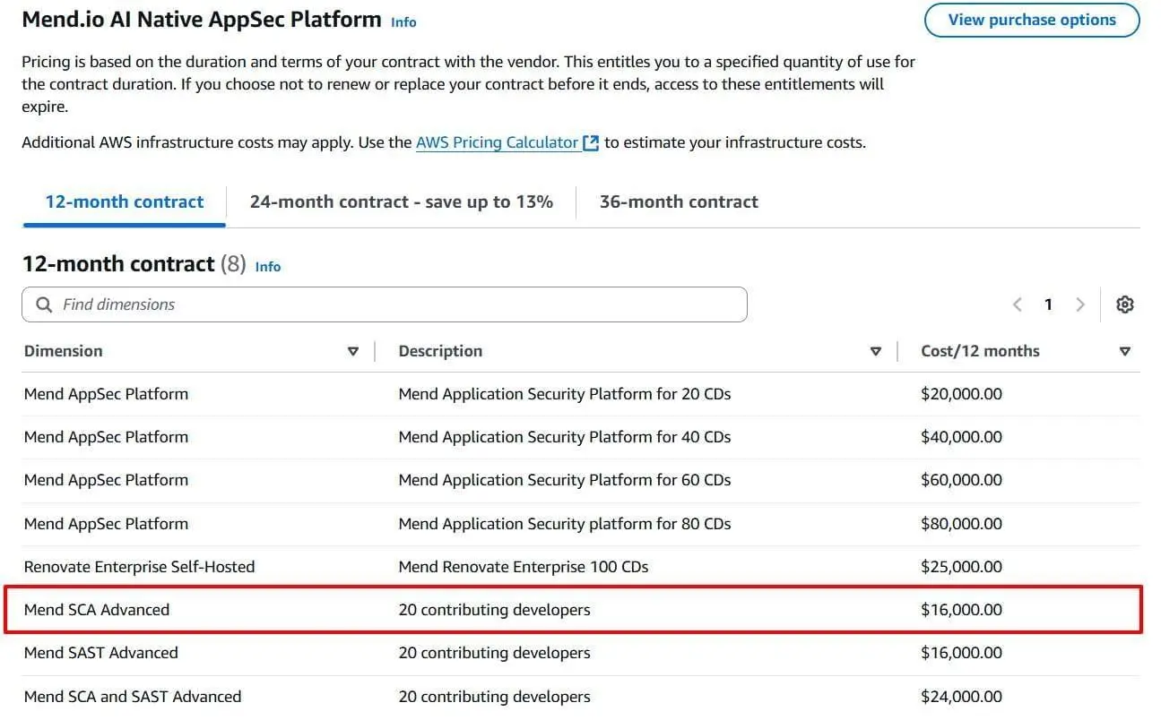Viewport: 1161px width, 720px height.
Task: Select Mend SAST Advanced dimension
Action: point(101,653)
